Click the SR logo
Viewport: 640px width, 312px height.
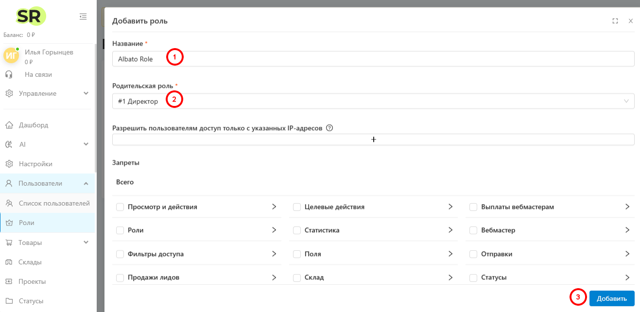[x=31, y=17]
